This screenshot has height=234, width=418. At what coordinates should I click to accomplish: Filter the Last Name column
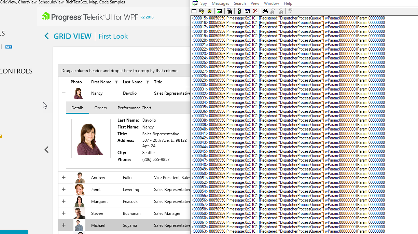pos(148,82)
